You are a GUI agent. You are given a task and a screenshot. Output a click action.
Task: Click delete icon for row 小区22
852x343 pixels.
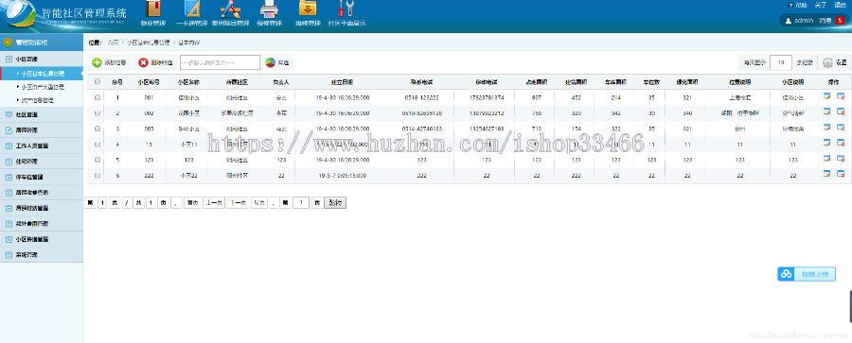point(840,174)
